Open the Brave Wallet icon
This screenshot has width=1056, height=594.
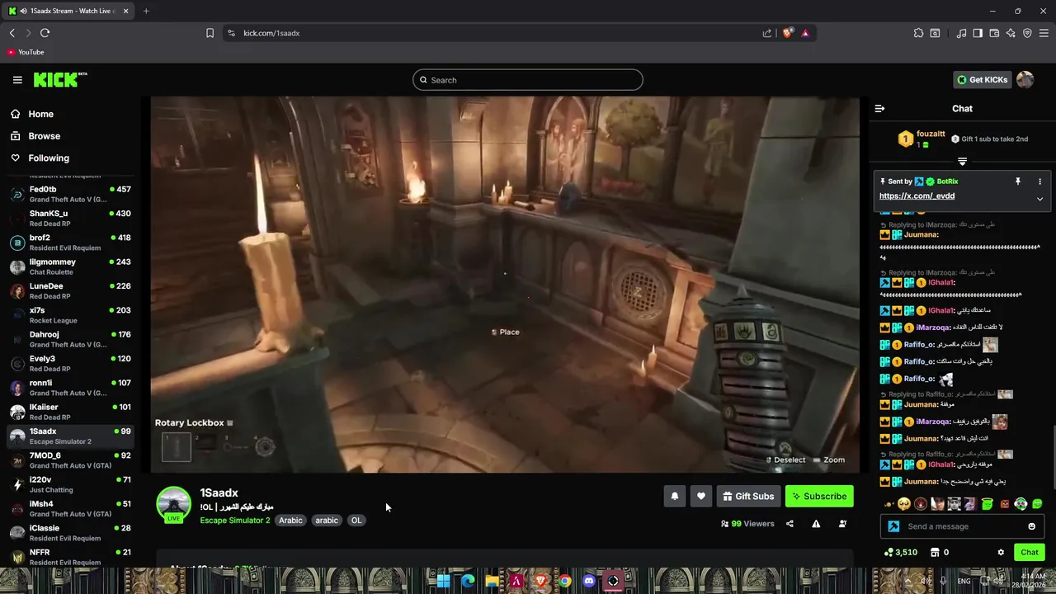(994, 33)
